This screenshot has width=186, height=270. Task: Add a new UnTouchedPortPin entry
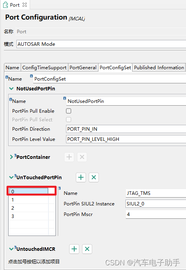(81, 177)
